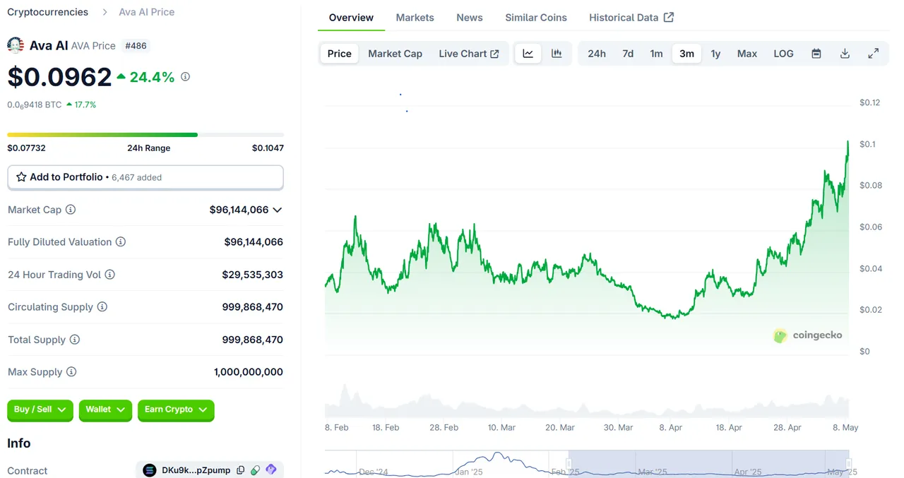Click the line chart view icon
The width and height of the screenshot is (904, 478).
click(528, 54)
